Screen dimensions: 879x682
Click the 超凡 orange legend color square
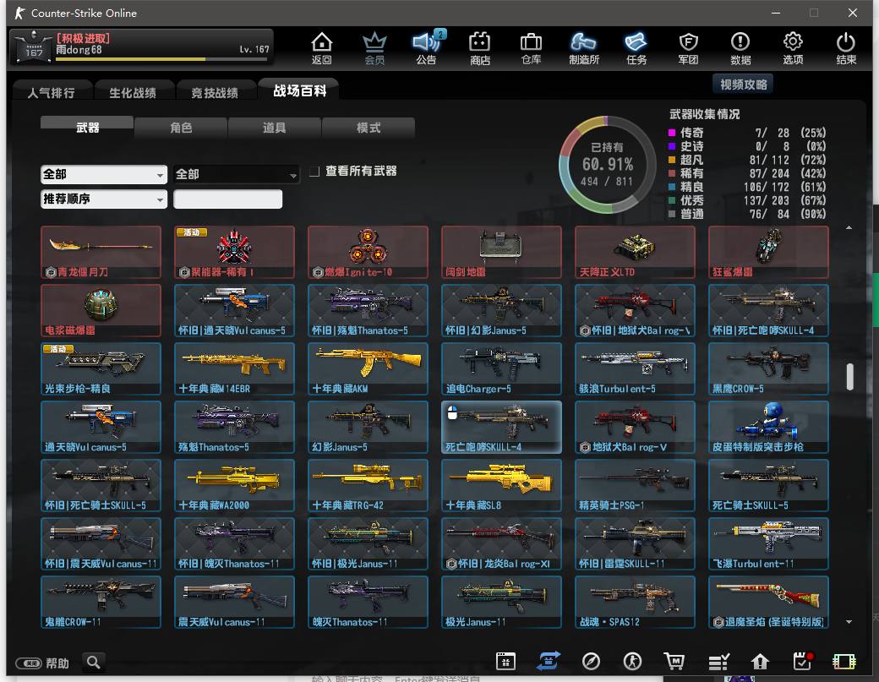(x=672, y=160)
